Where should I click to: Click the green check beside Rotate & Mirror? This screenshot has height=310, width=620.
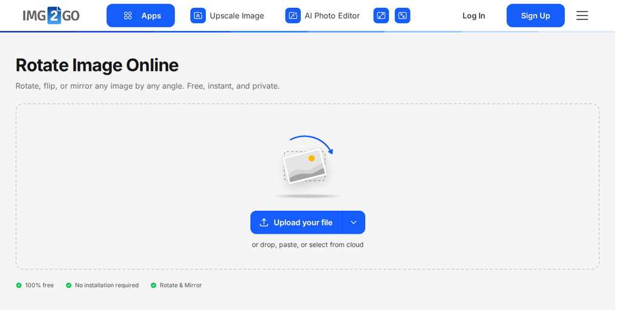click(153, 286)
